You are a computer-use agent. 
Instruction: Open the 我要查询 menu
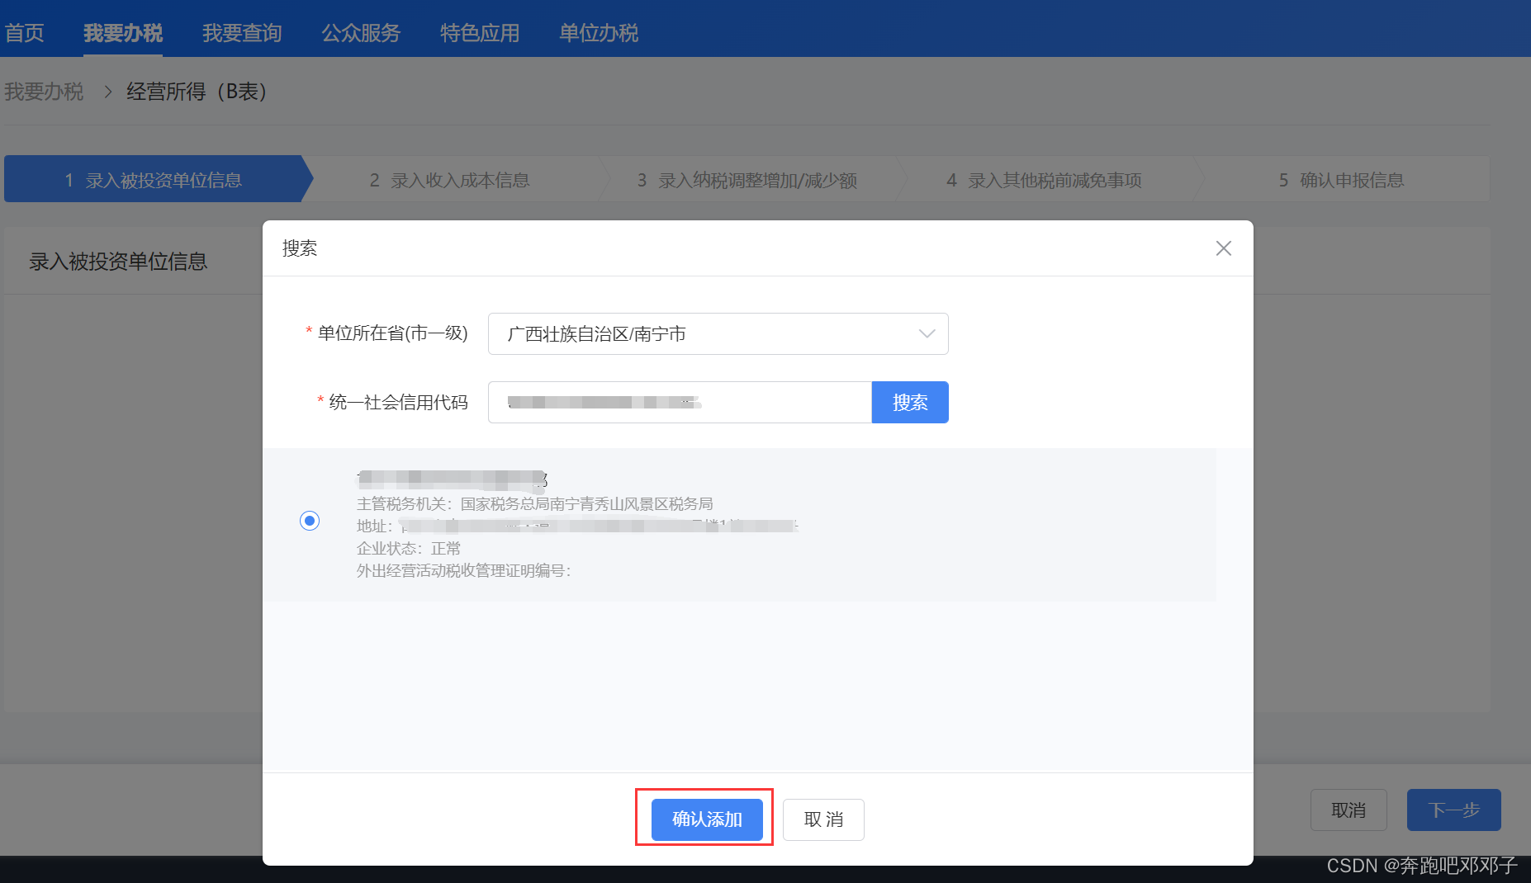(x=242, y=33)
